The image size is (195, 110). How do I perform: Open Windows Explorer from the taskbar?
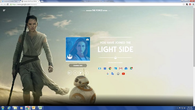point(15,108)
